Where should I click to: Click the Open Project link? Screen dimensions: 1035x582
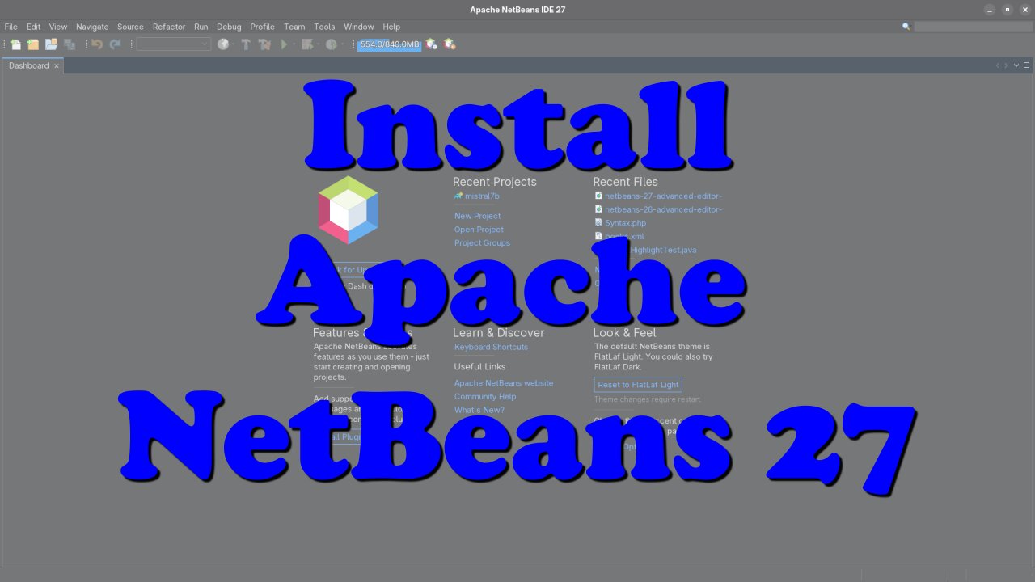pos(479,230)
